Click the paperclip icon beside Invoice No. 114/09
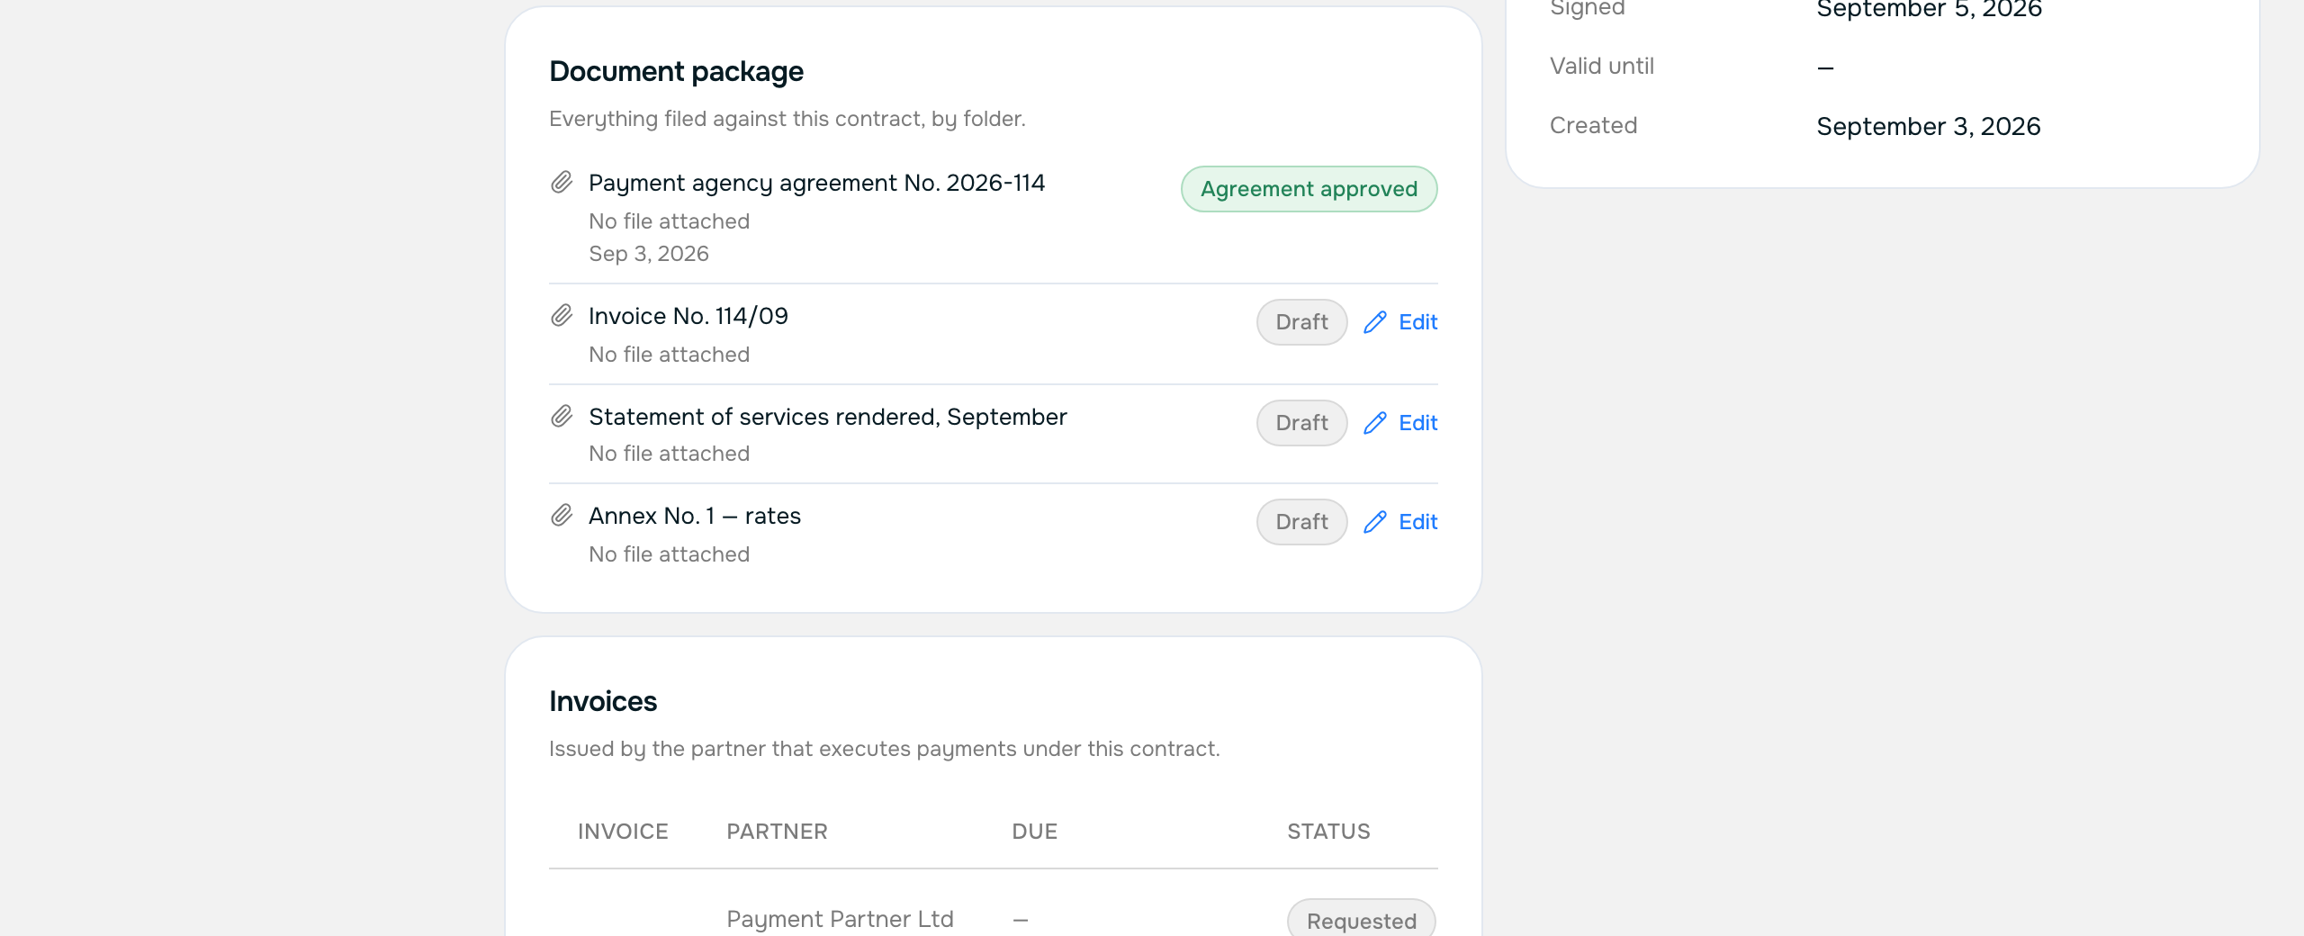Viewport: 2304px width, 936px height. pyautogui.click(x=562, y=316)
